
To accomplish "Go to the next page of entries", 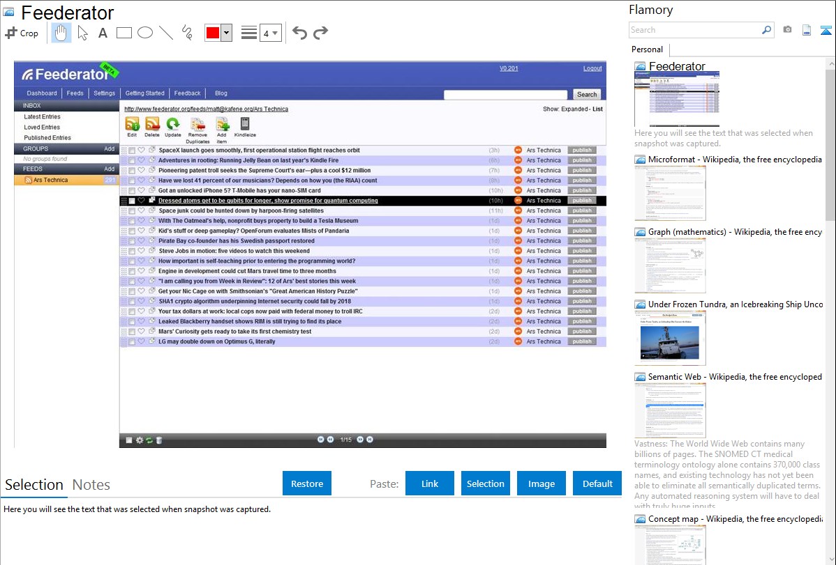I will tap(360, 440).
